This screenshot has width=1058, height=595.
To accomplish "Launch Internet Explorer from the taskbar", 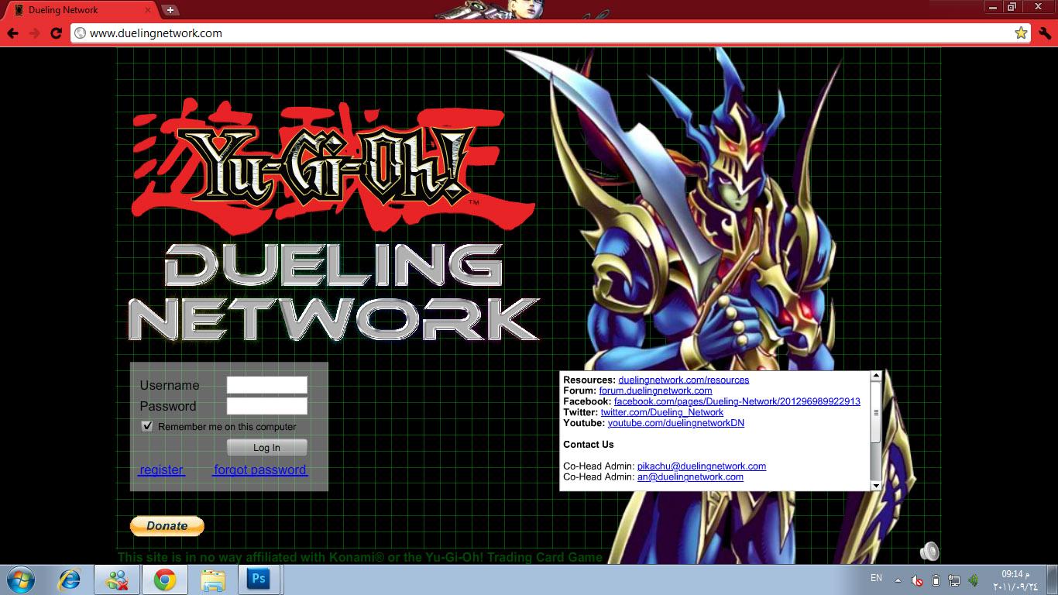I will click(x=70, y=579).
